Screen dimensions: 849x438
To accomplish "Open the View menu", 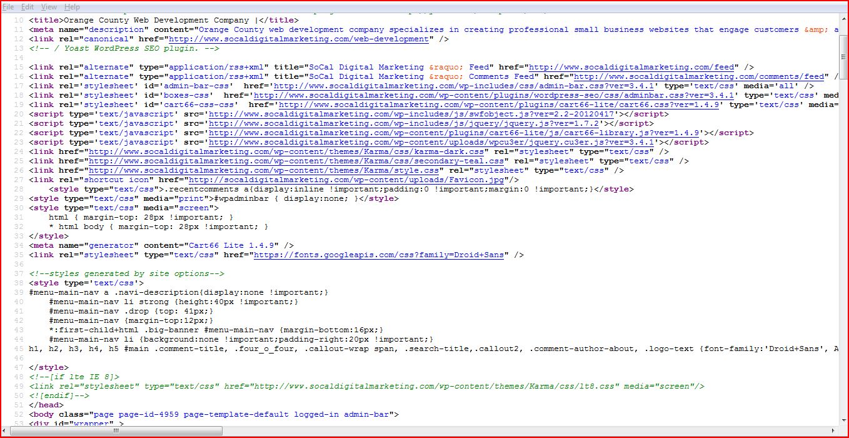I will click(x=49, y=7).
